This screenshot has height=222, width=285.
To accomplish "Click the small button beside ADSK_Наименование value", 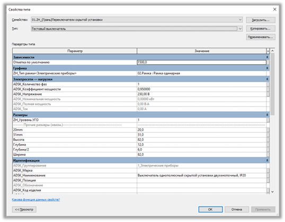I will point(268,175).
